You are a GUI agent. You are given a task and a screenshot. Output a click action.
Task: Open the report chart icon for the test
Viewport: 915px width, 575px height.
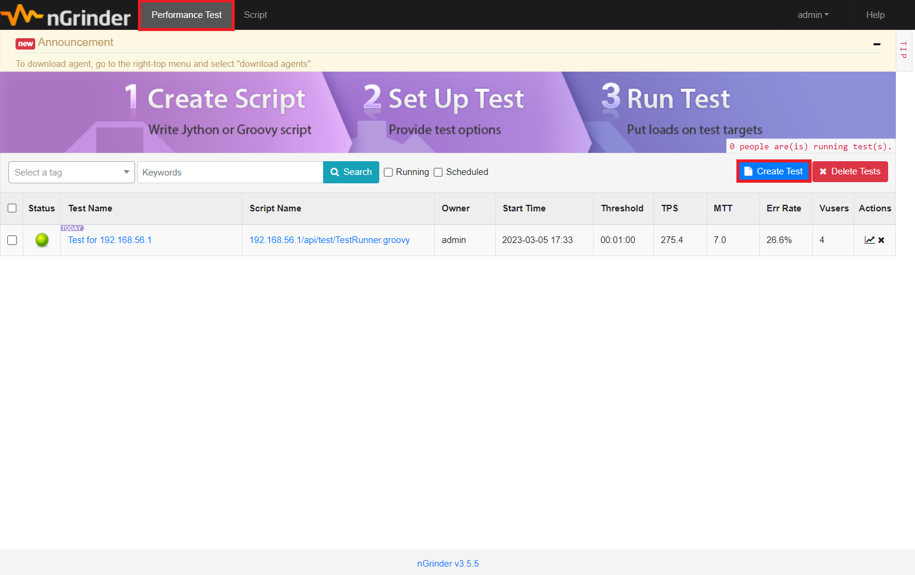870,240
